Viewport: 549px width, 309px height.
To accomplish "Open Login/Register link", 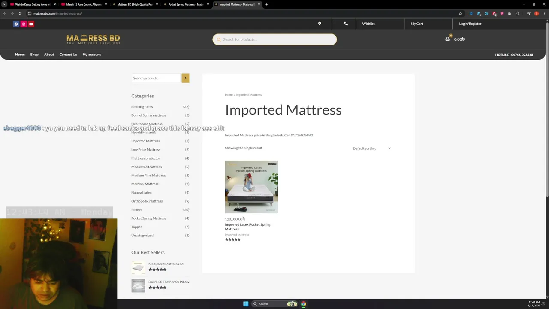I will pos(470,24).
